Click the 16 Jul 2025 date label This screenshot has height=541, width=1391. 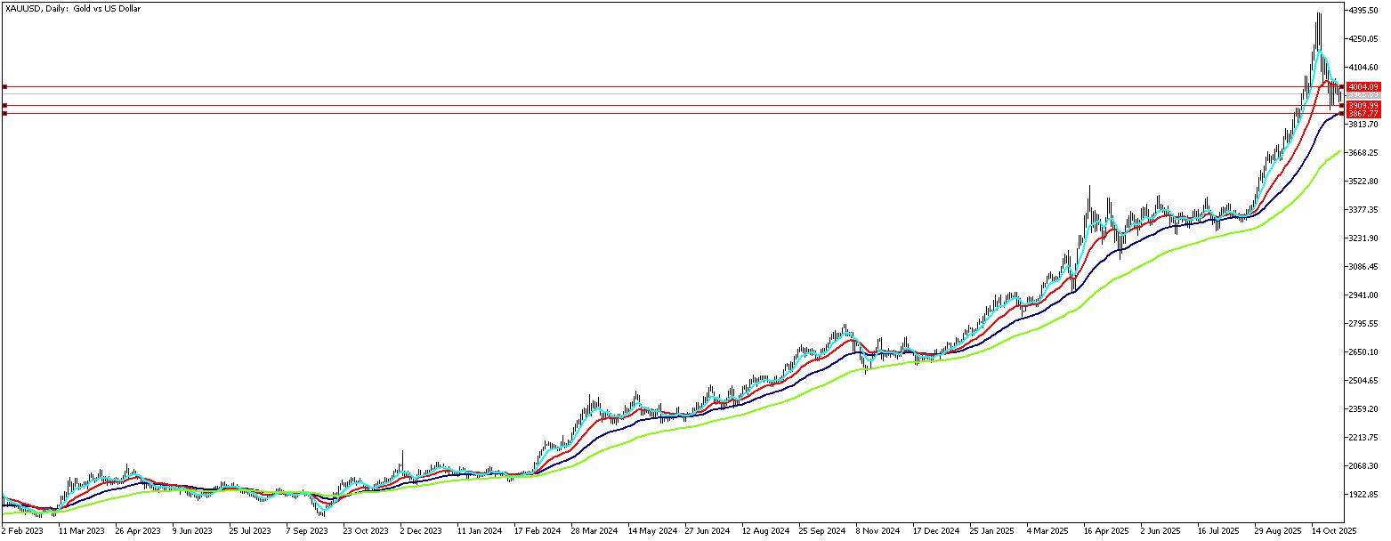1220,530
